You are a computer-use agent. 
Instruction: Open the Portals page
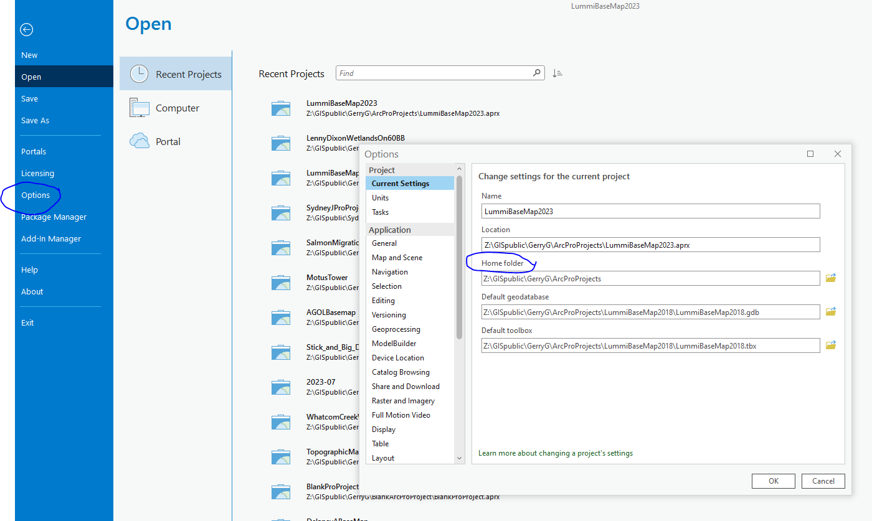[x=64, y=151]
